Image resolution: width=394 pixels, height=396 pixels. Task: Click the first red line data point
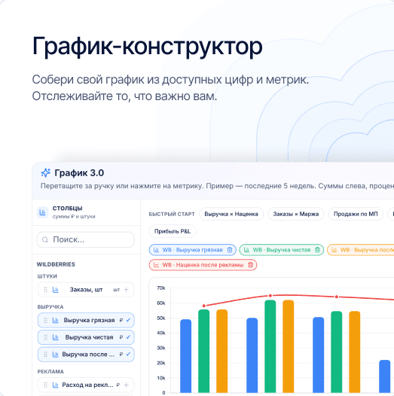(204, 306)
